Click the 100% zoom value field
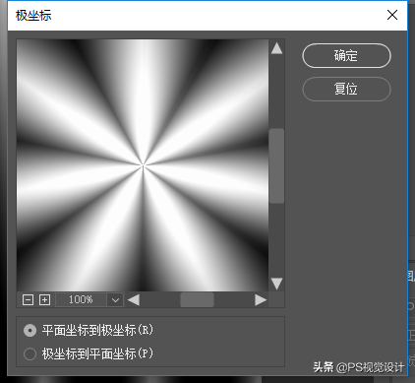Screen dimensions: 415x383 point(81,300)
